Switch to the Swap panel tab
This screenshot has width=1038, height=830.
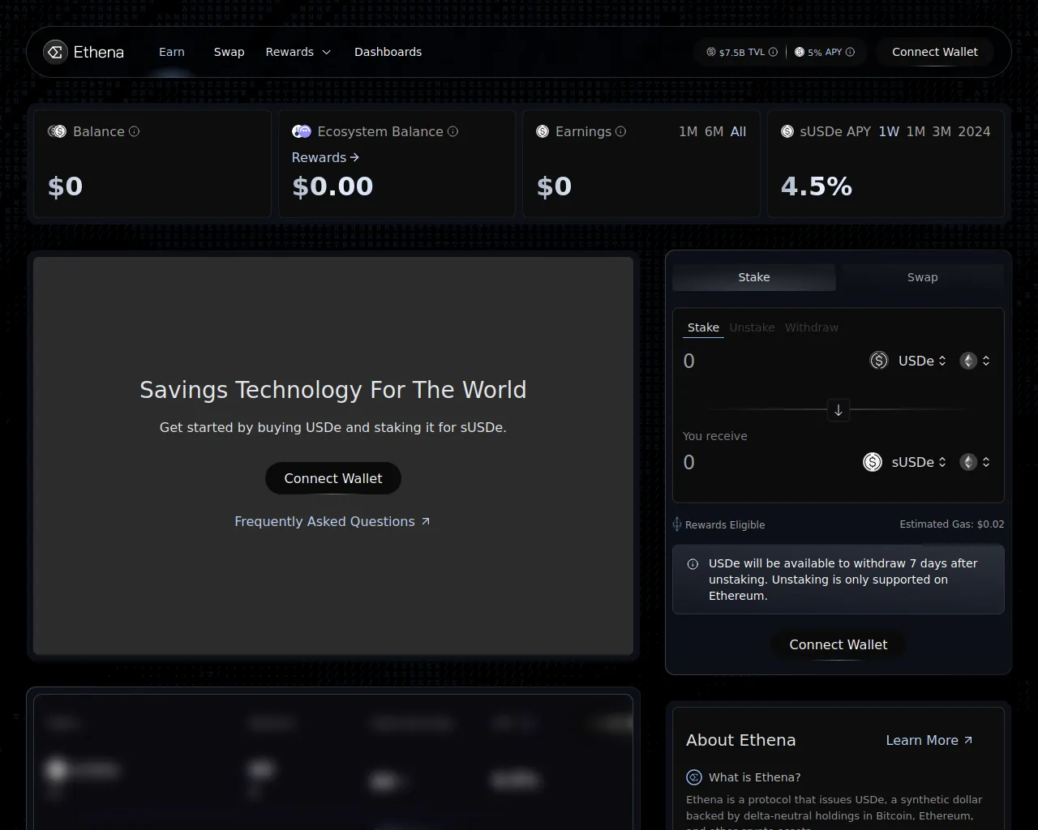923,277
